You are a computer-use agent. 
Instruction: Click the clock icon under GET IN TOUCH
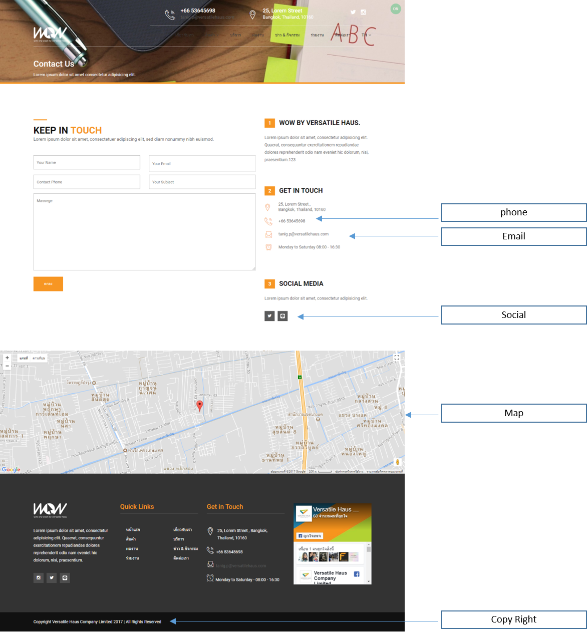(x=268, y=247)
